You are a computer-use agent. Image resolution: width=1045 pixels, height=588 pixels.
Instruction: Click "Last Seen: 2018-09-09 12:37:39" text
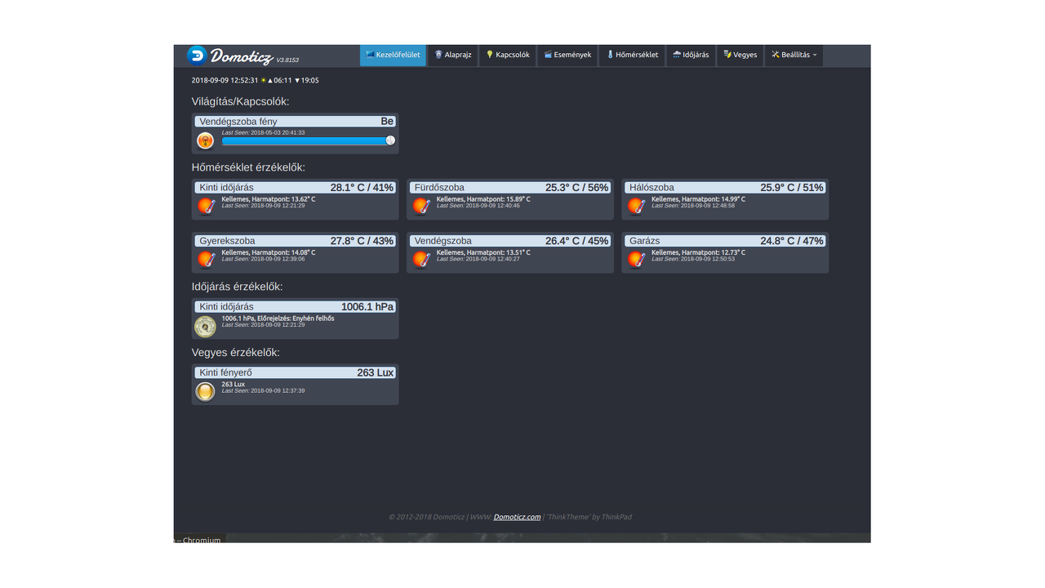(264, 390)
